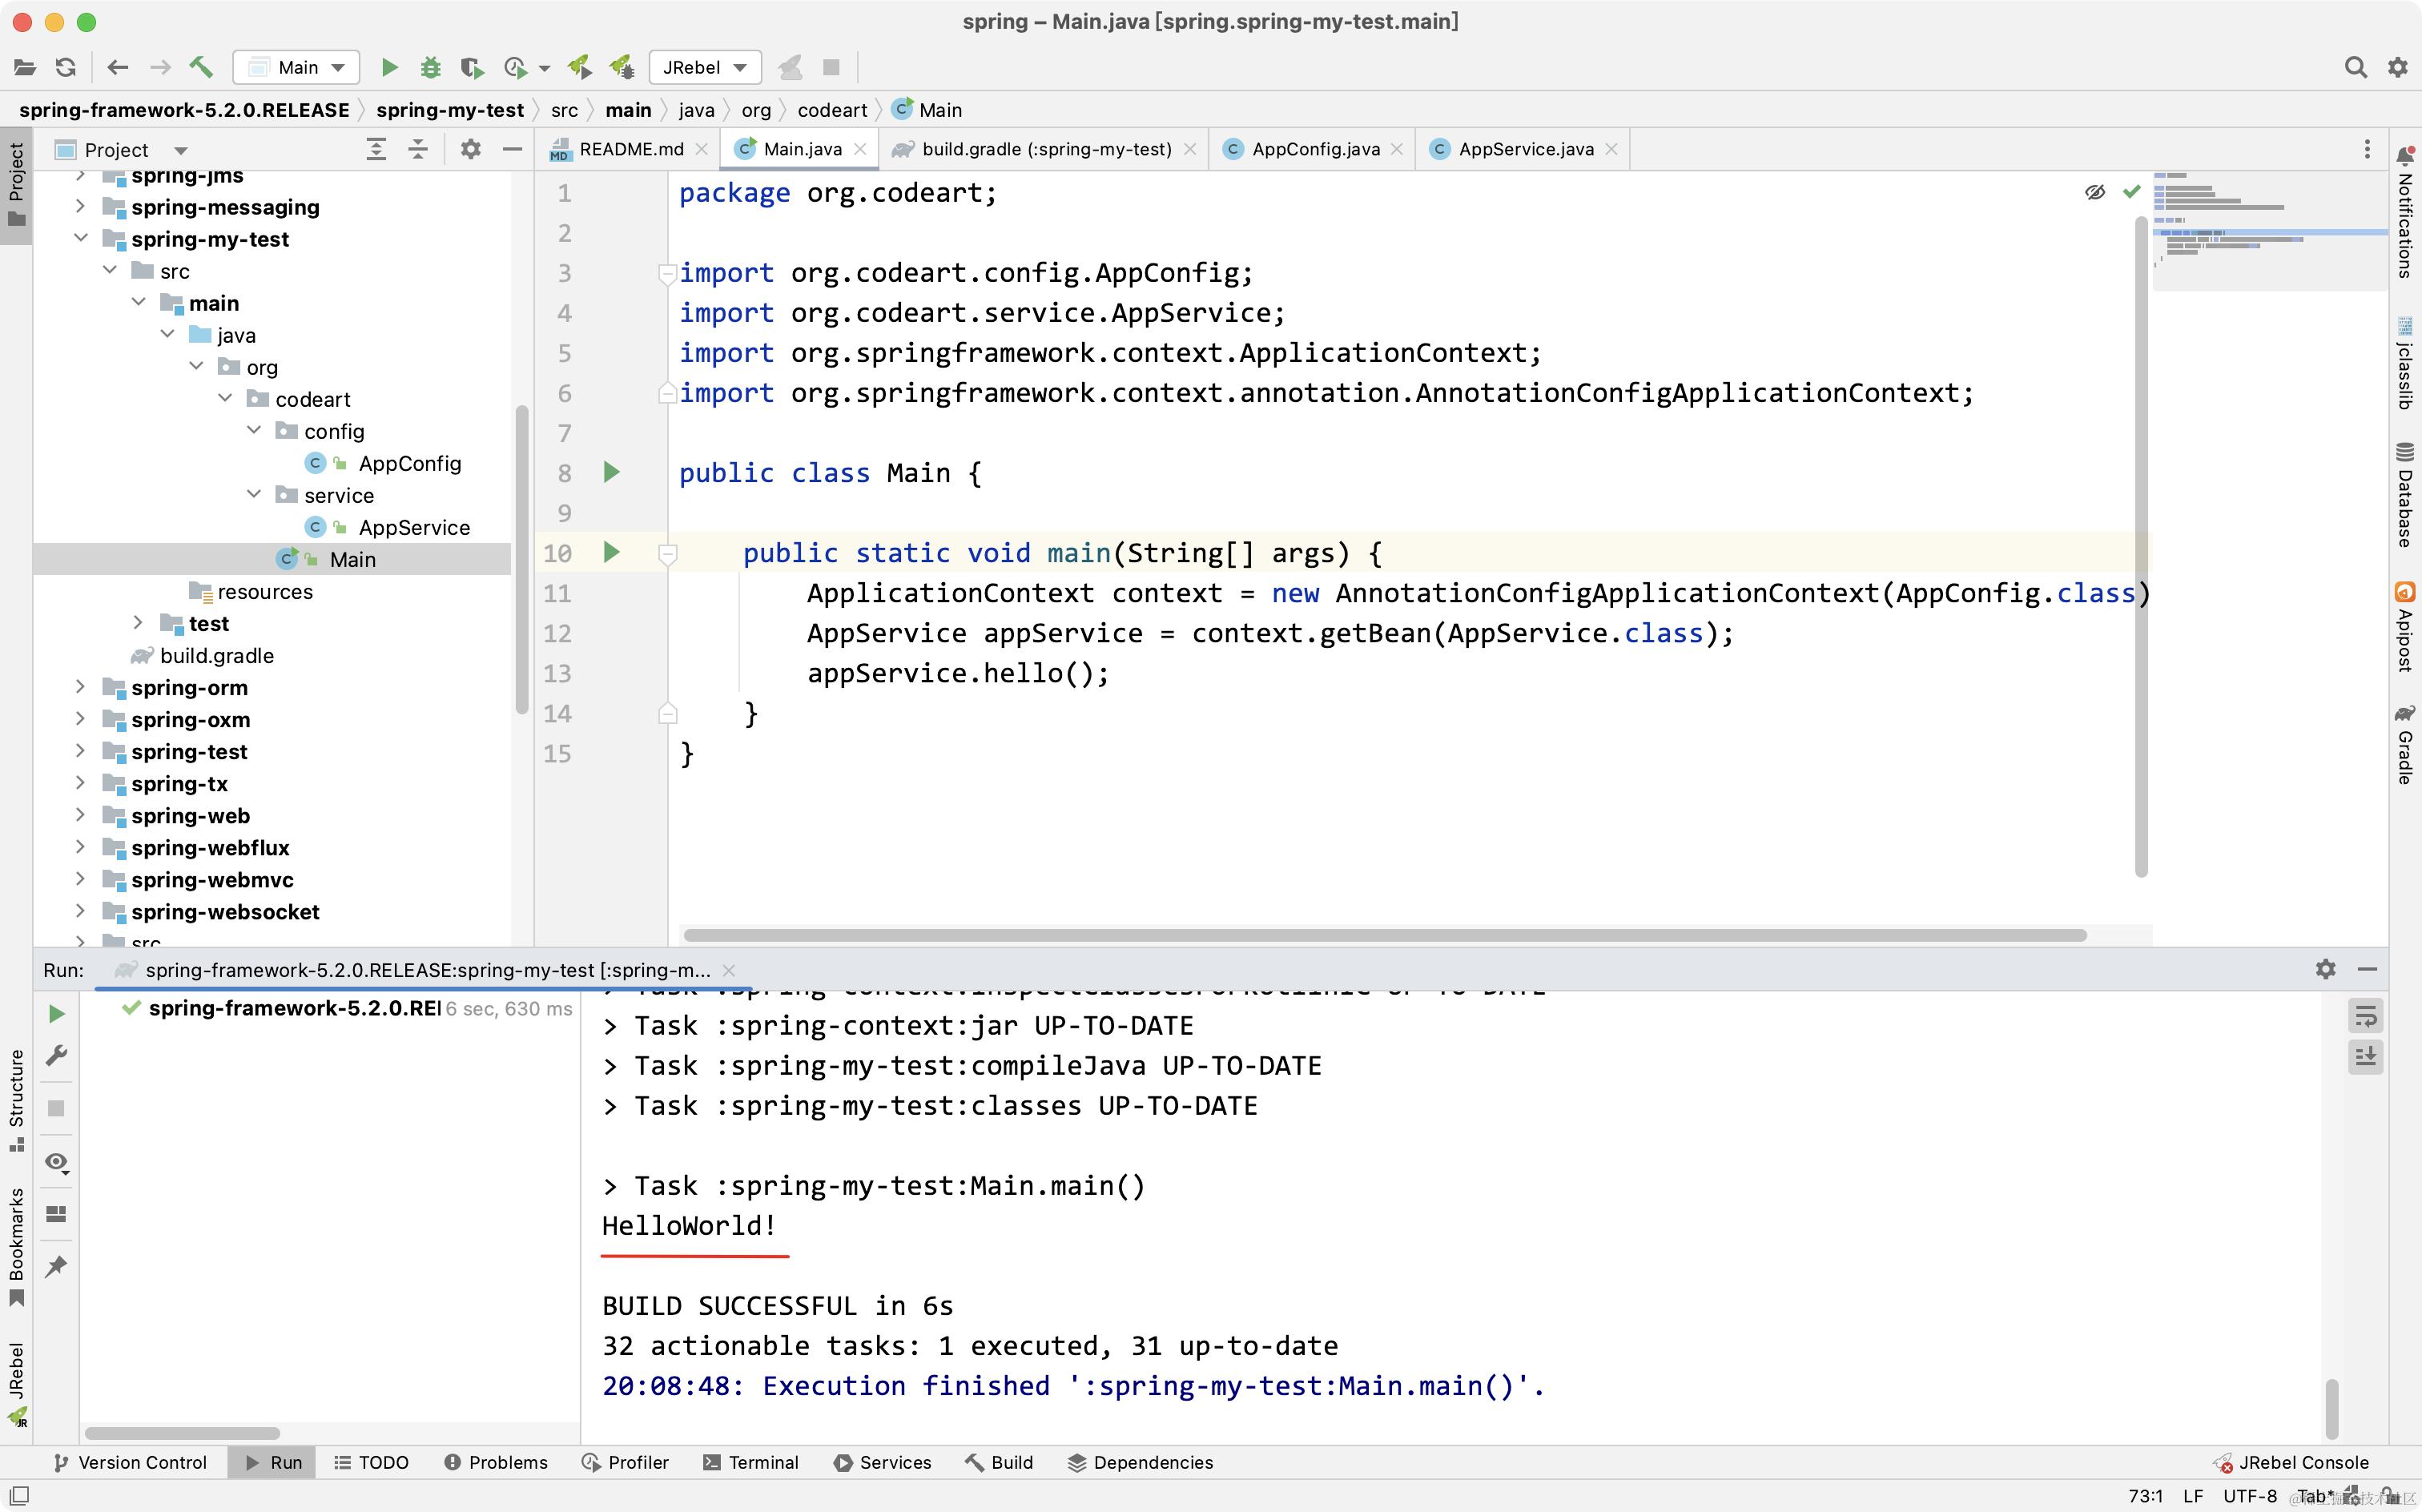Screen dimensions: 2422x1512
Task: Open the Terminal tool window
Action: pyautogui.click(x=751, y=1462)
